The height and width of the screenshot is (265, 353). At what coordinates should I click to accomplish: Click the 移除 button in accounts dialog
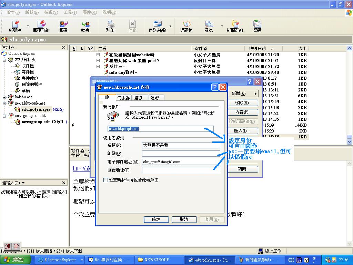click(x=243, y=103)
